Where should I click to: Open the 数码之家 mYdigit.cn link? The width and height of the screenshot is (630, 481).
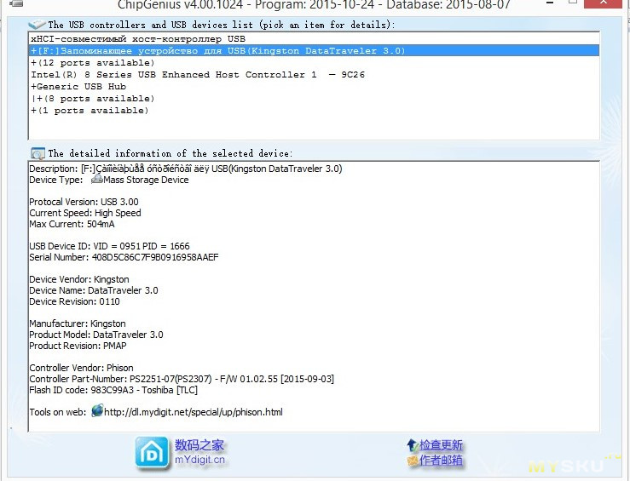(x=199, y=452)
